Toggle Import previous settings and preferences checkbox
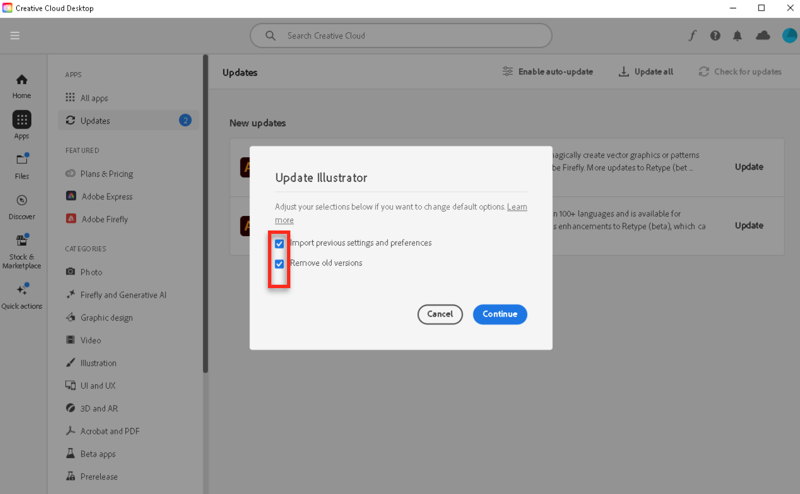 279,243
